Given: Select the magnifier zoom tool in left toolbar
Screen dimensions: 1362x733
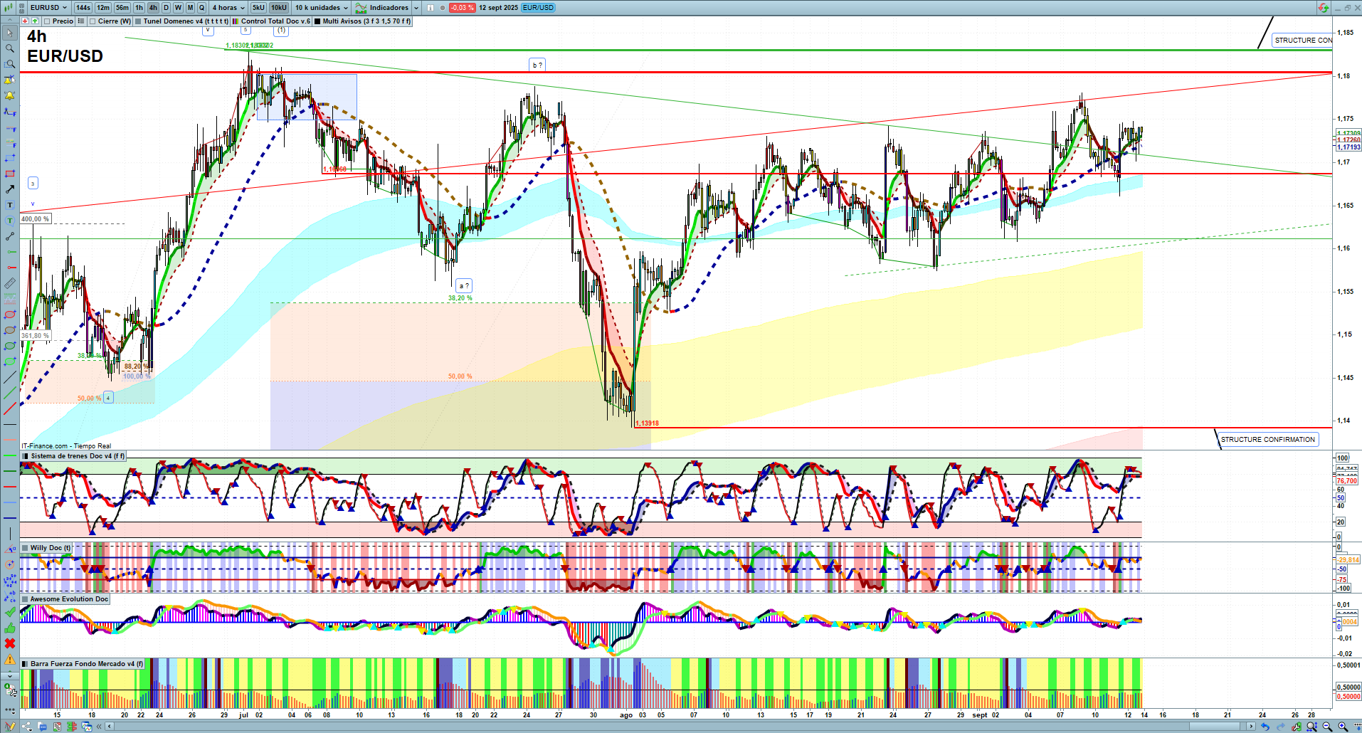Looking at the screenshot, I should (10, 48).
